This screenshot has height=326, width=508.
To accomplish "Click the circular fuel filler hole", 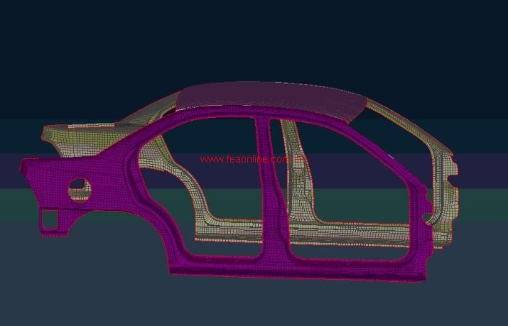I will 79,189.
